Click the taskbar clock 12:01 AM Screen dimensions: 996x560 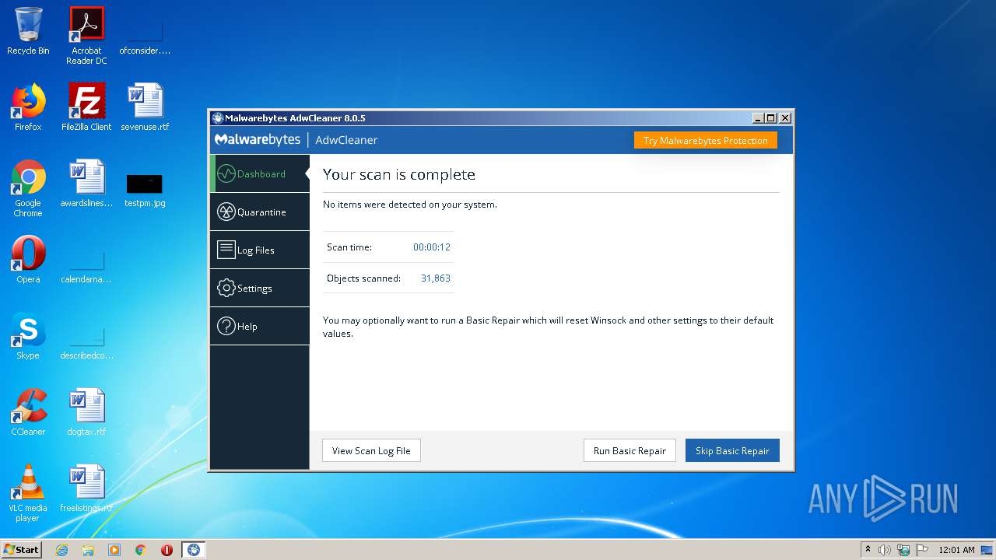pos(956,550)
